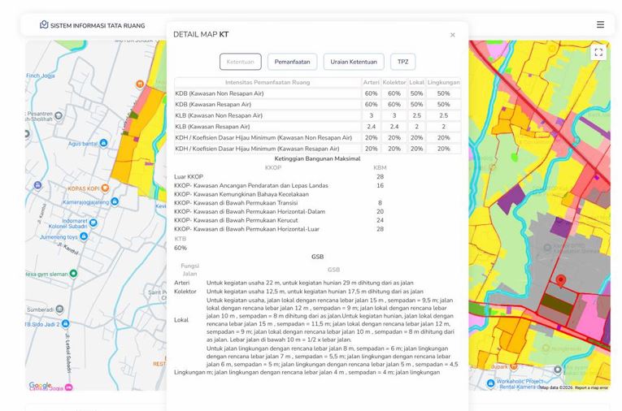
Task: Click the Lingkungan column header
Action: (x=443, y=82)
